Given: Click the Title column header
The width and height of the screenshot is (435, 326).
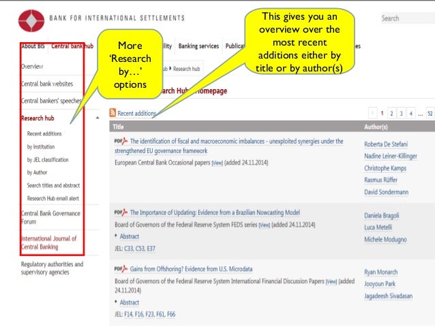Looking at the screenshot, I should pyautogui.click(x=118, y=127).
